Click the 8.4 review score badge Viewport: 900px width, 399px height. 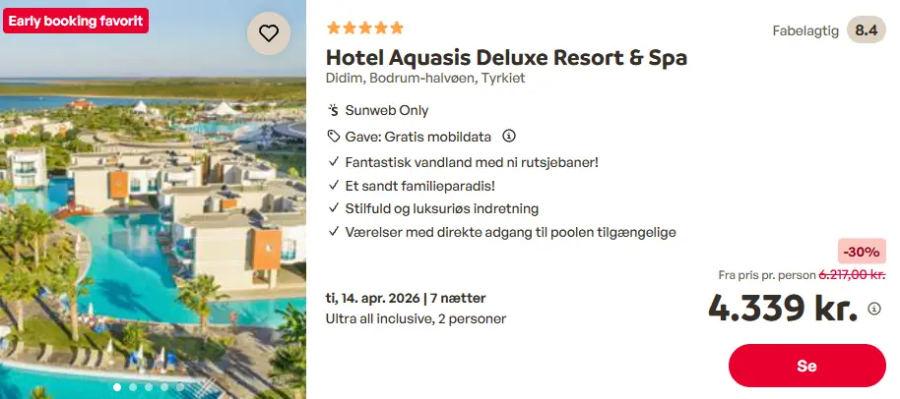[866, 30]
